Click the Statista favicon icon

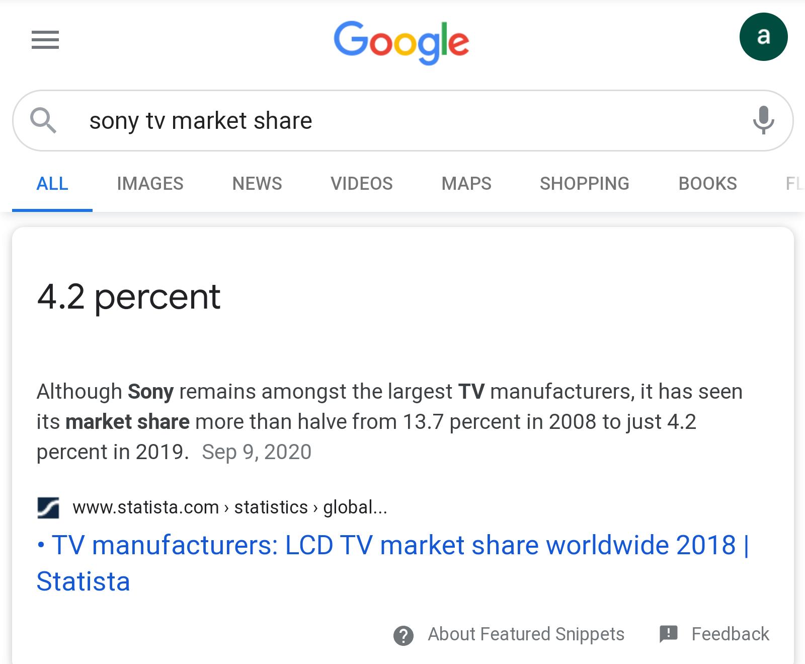(x=48, y=507)
